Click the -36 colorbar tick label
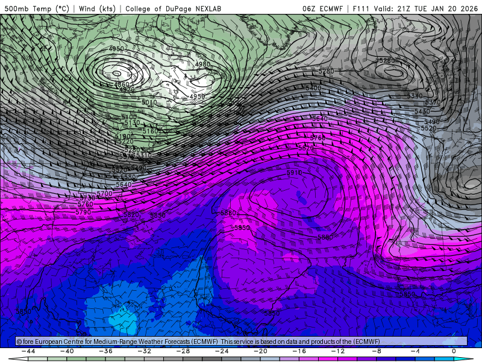This screenshot has width=482, height=362. click(x=106, y=351)
